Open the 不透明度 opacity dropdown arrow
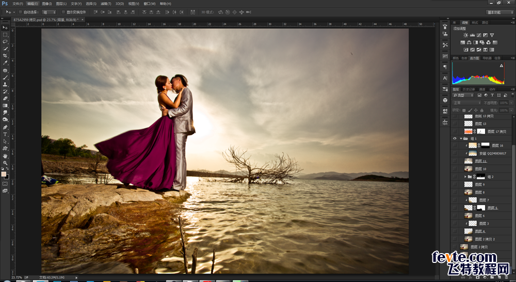516x282 pixels. pos(511,103)
